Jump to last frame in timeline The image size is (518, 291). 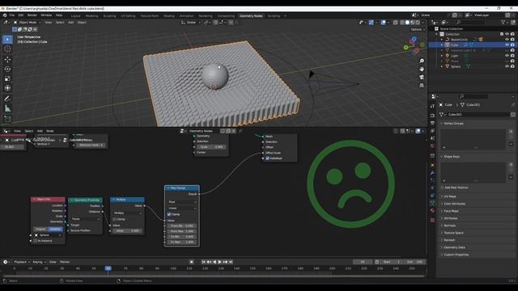click(231, 262)
